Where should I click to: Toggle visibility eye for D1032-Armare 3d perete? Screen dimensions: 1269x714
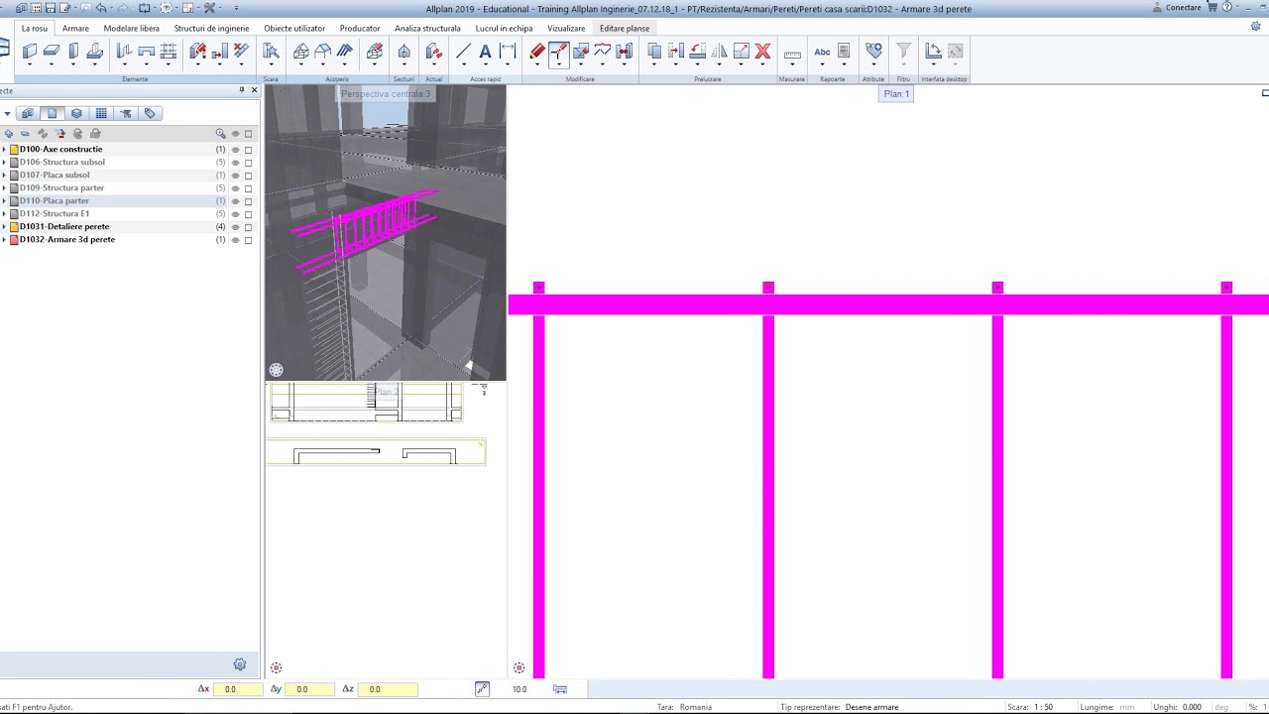235,240
